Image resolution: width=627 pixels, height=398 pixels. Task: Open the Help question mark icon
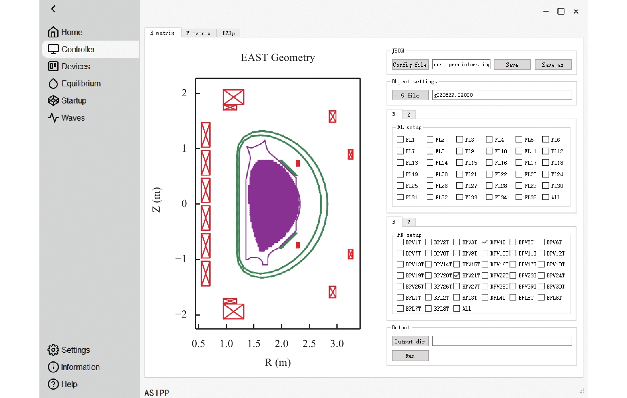coord(53,384)
